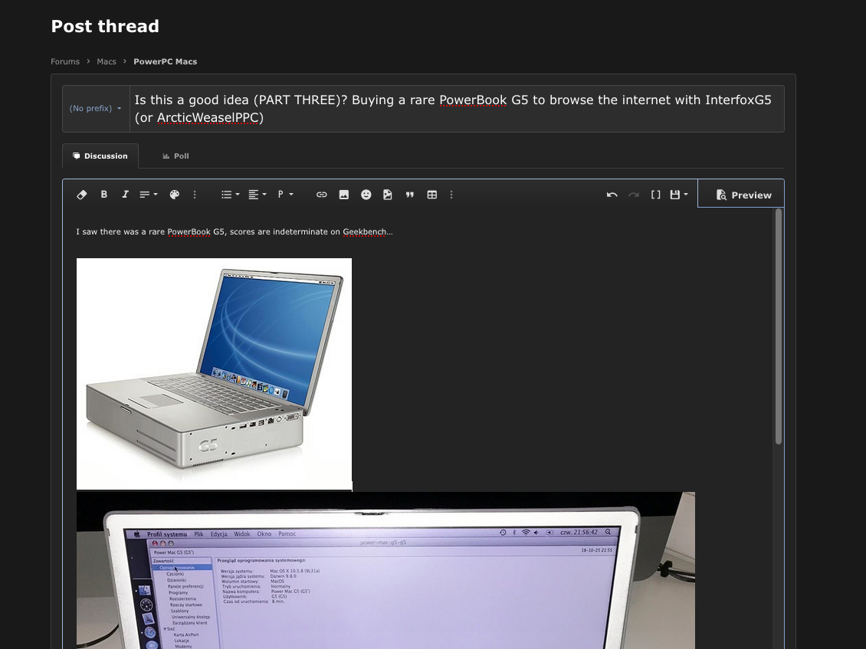The width and height of the screenshot is (866, 649).
Task: Toggle italic formatting
Action: pos(126,195)
